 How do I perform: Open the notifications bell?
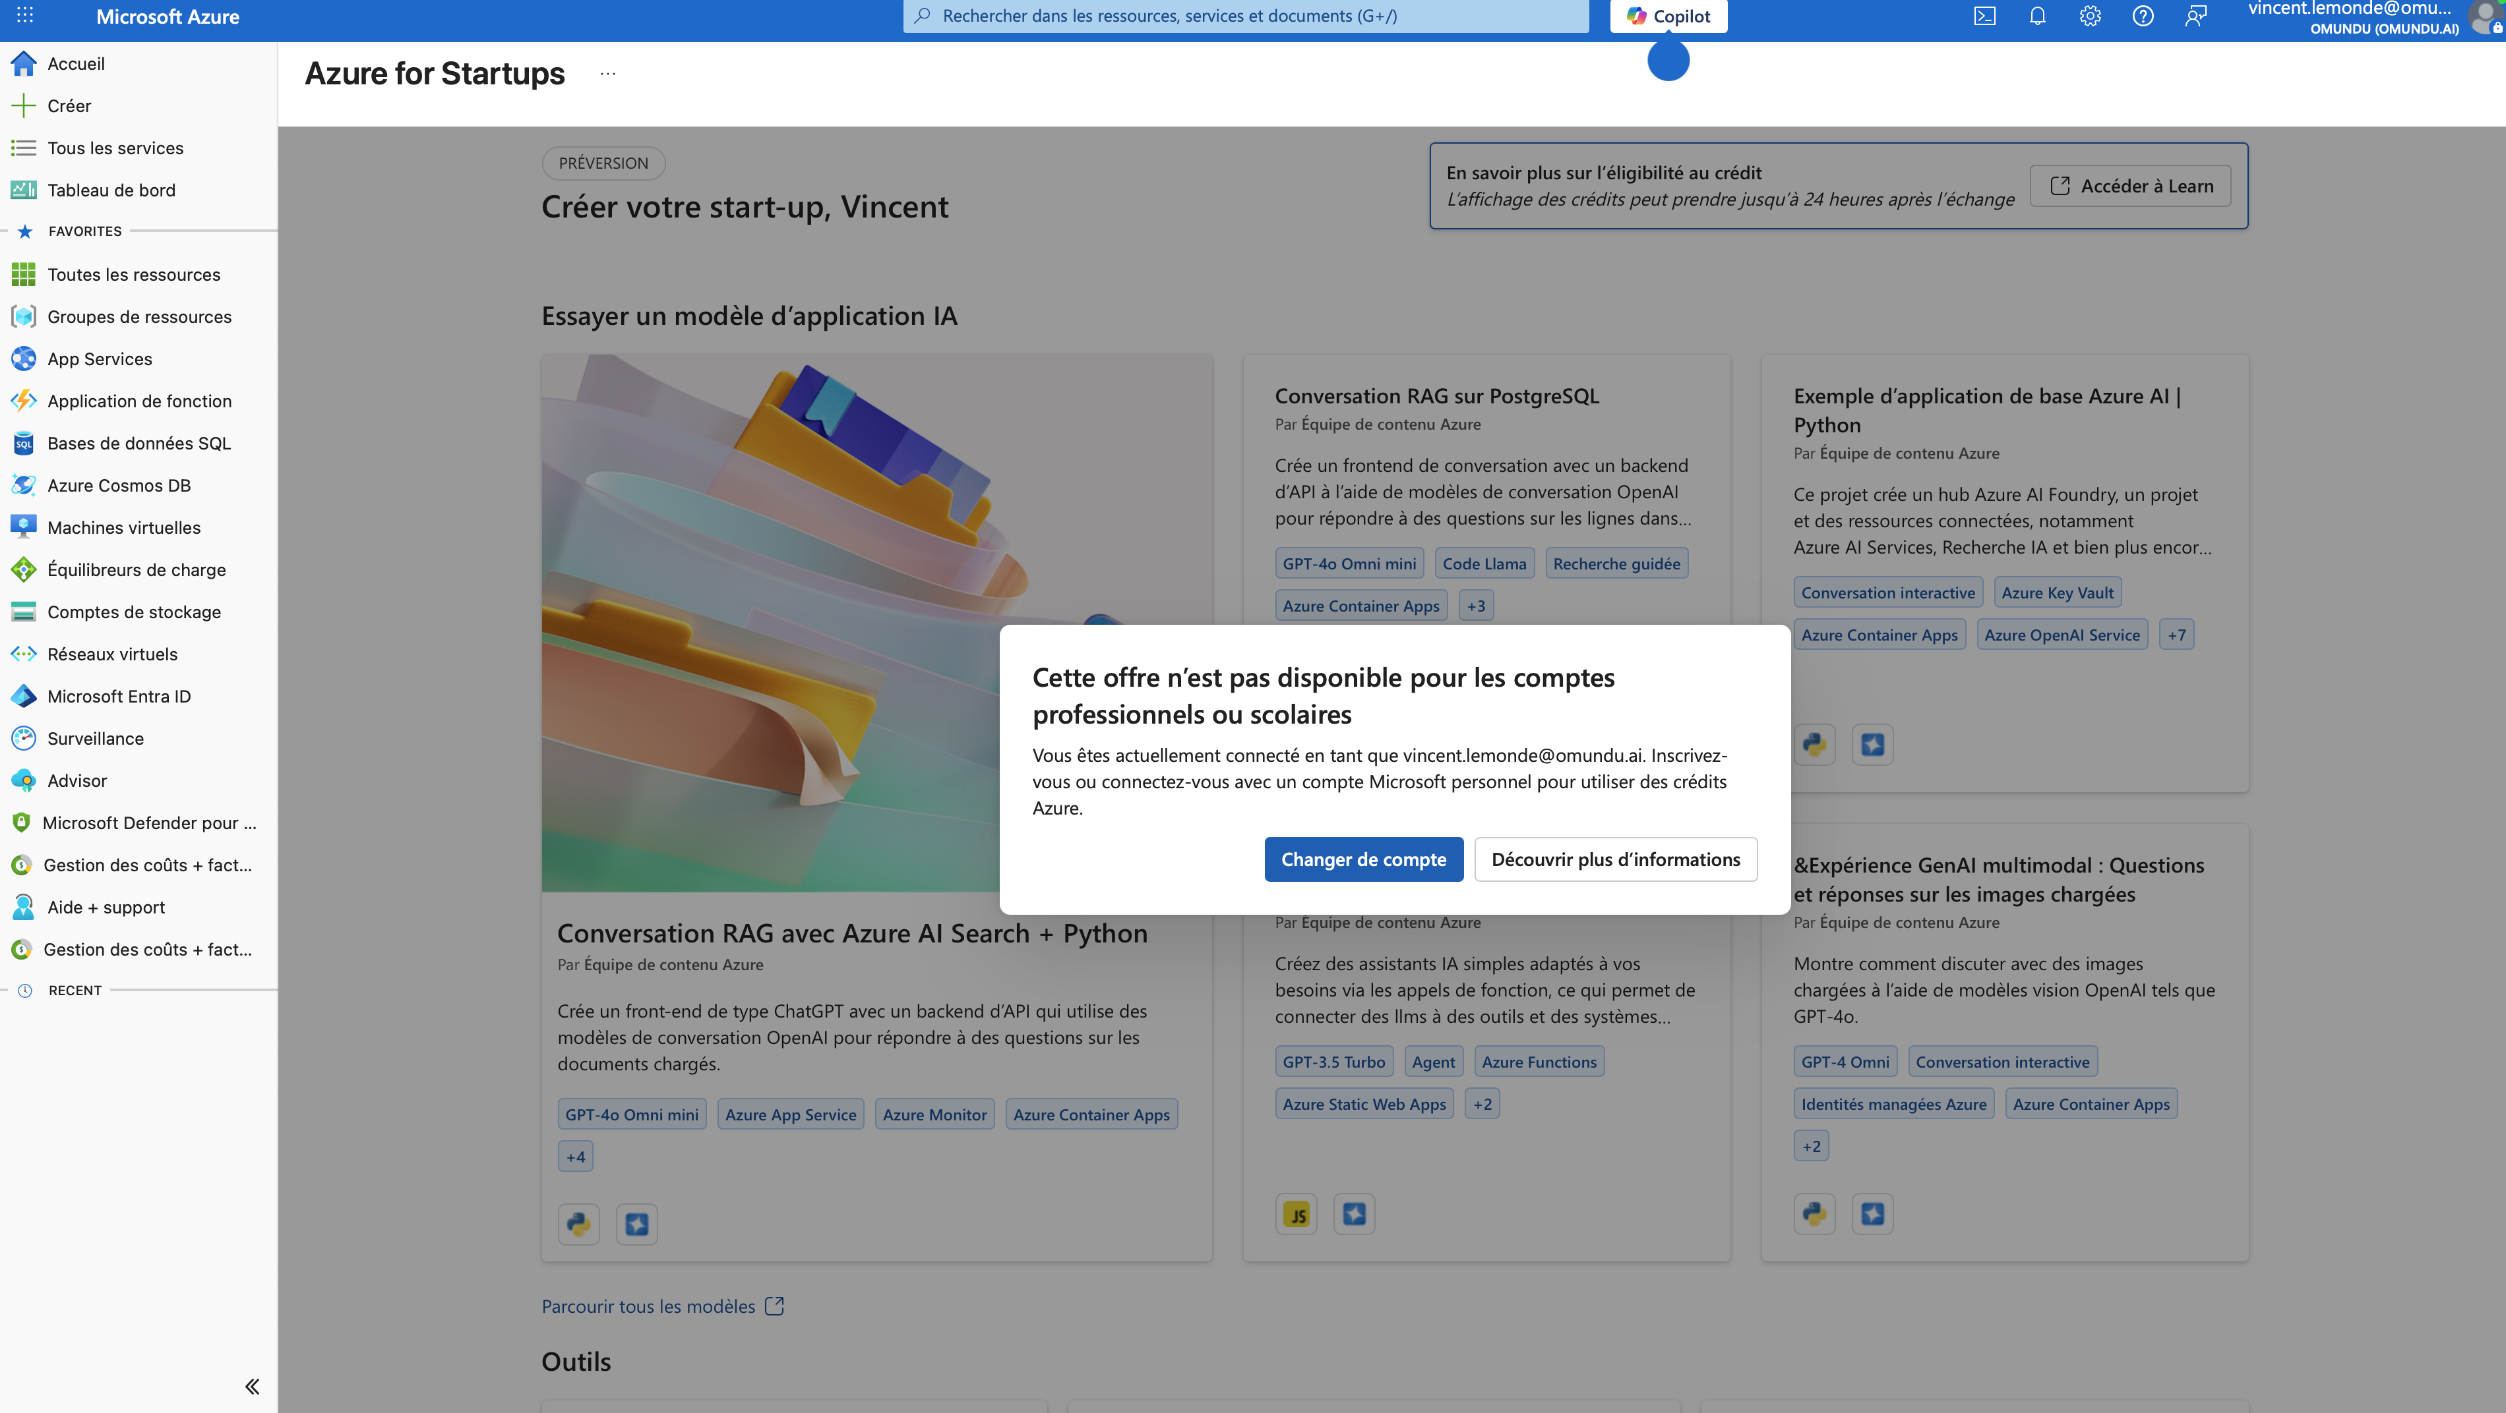pos(2037,16)
